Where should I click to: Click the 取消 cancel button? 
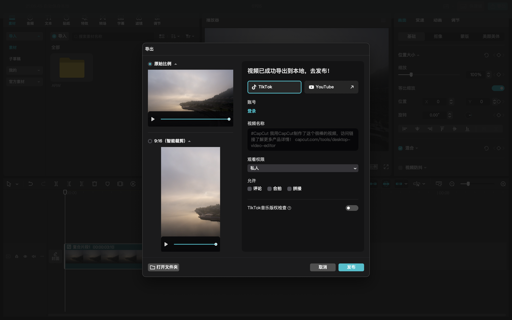point(323,267)
